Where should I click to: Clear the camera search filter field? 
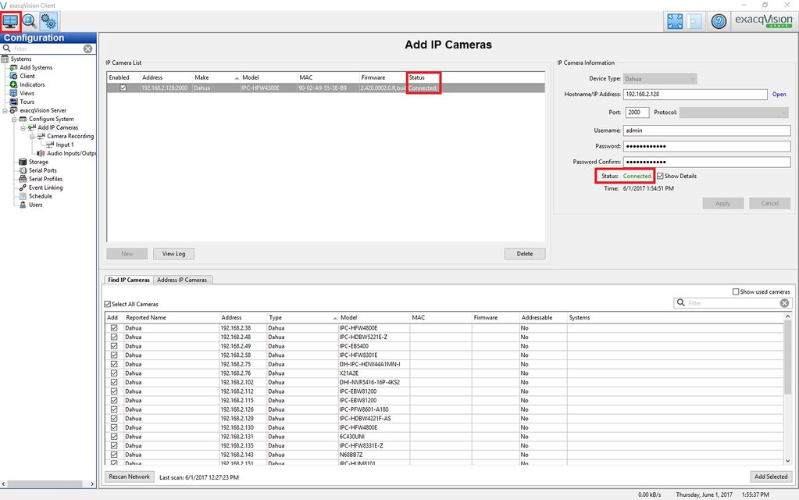[784, 303]
